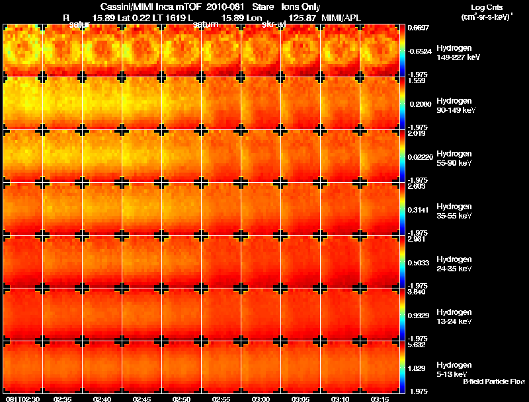Click the 'Log Cnts' colorbar heading
The width and height of the screenshot is (529, 402).
click(487, 7)
